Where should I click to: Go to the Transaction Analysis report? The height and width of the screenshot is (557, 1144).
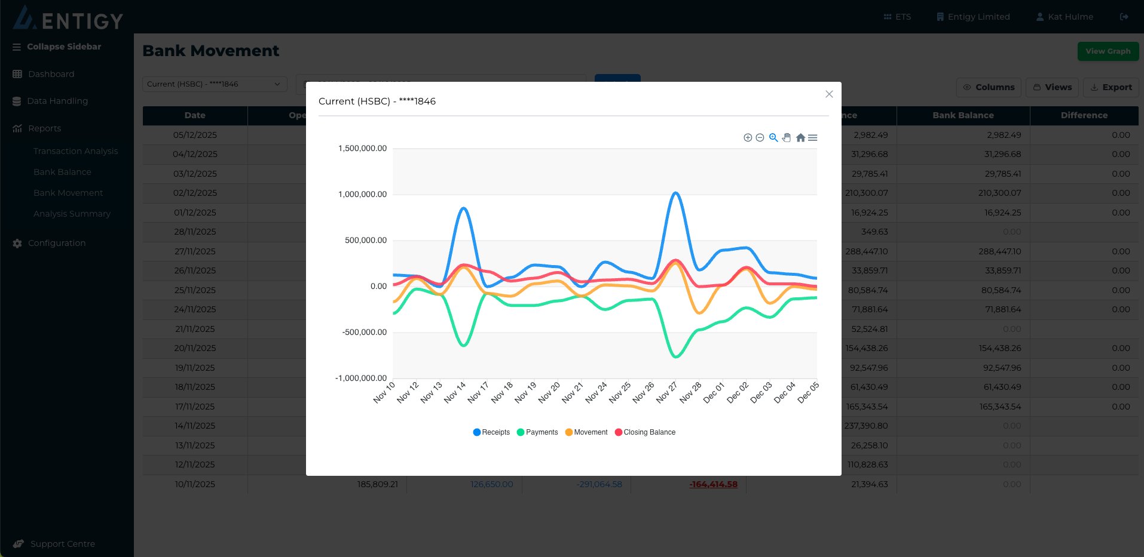[75, 151]
